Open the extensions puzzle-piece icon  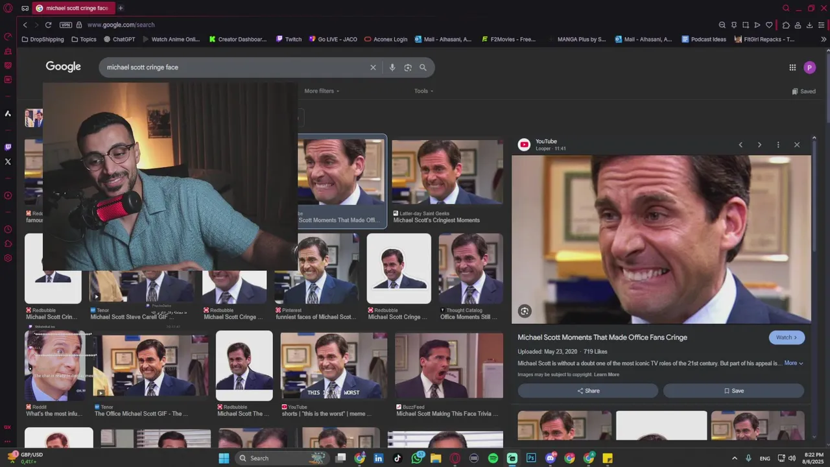(786, 25)
